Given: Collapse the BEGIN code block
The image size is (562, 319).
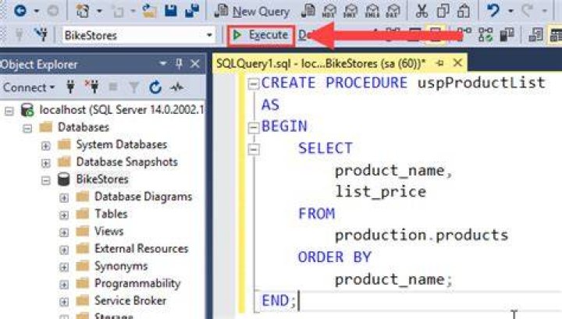Looking at the screenshot, I should coord(254,127).
